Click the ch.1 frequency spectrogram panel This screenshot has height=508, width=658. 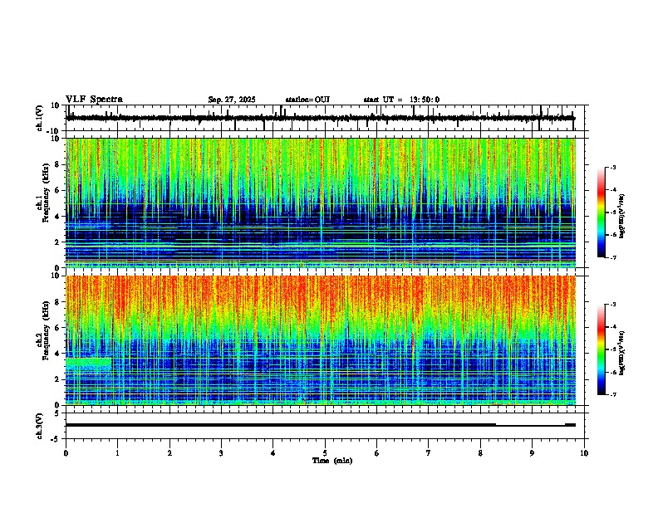321,203
